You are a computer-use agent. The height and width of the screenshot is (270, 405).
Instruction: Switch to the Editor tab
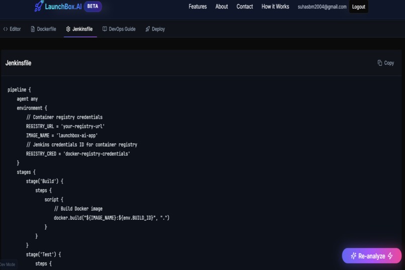pos(12,29)
